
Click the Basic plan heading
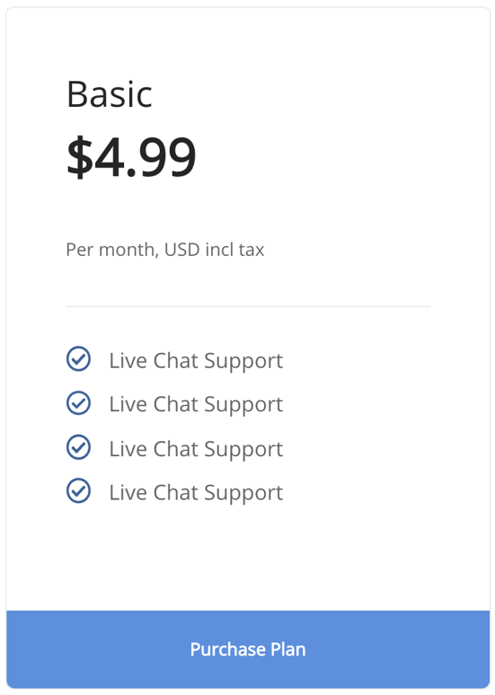[110, 94]
